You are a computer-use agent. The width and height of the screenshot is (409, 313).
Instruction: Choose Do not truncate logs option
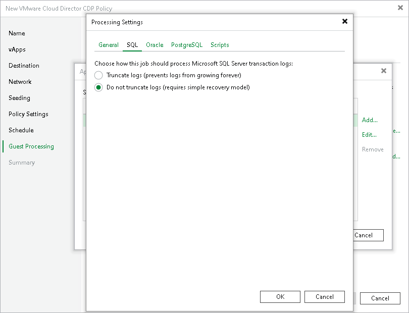[99, 87]
